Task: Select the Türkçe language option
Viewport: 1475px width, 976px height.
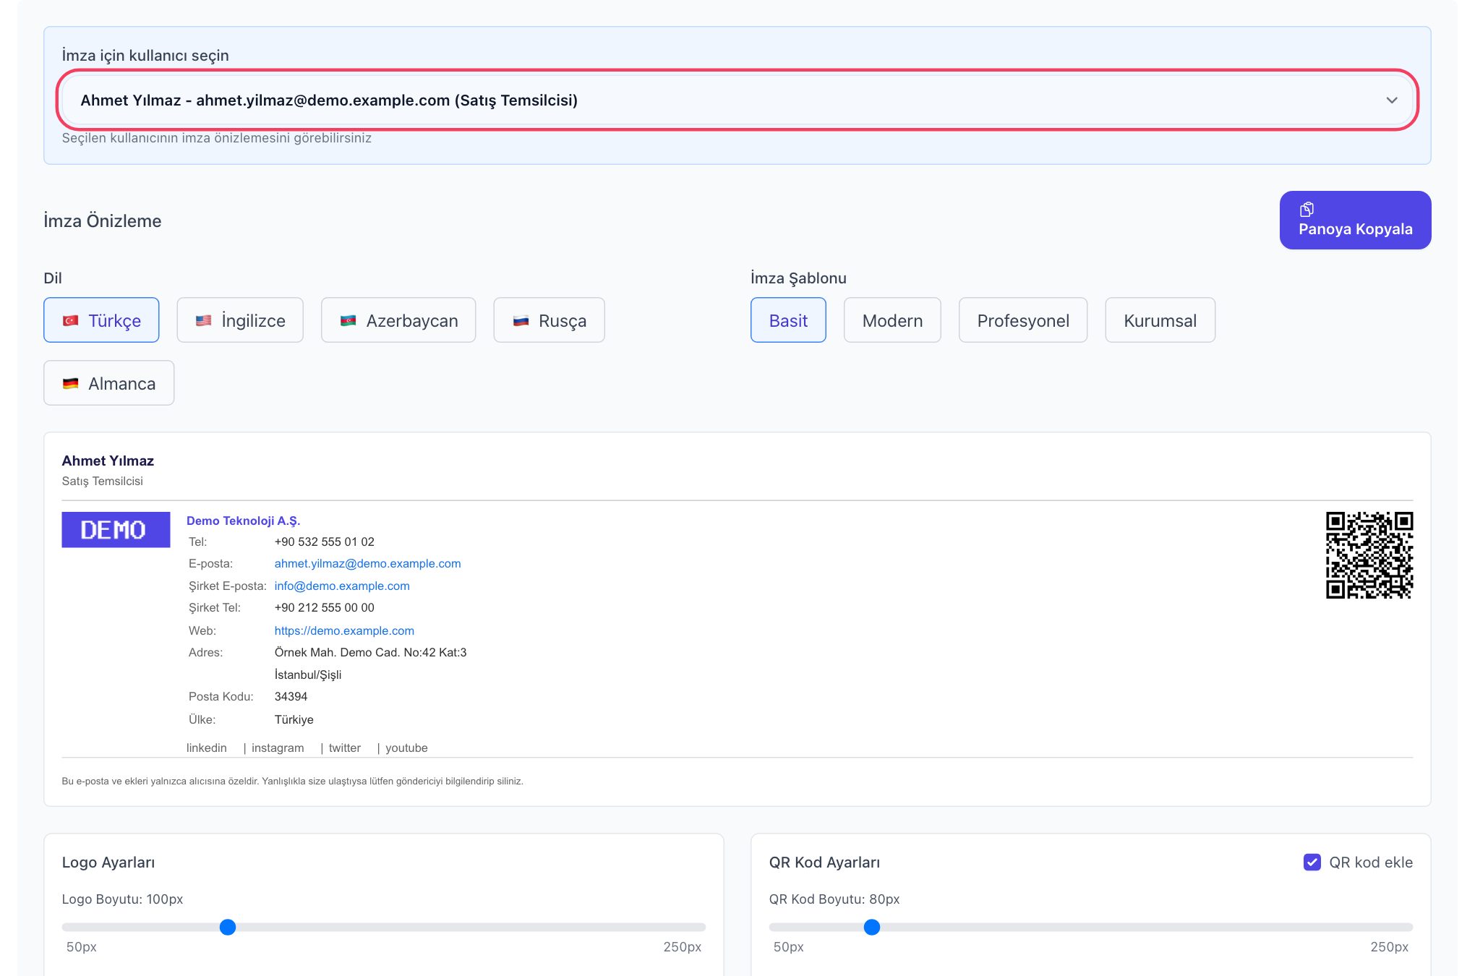Action: (x=101, y=320)
